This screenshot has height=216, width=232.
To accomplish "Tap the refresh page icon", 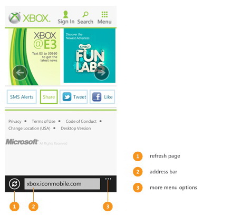I will pos(14,184).
